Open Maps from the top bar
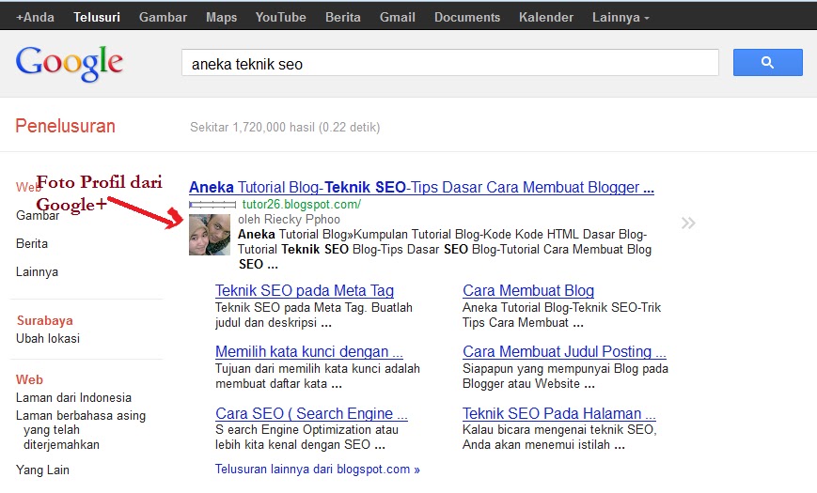This screenshot has width=817, height=493. pyautogui.click(x=221, y=17)
